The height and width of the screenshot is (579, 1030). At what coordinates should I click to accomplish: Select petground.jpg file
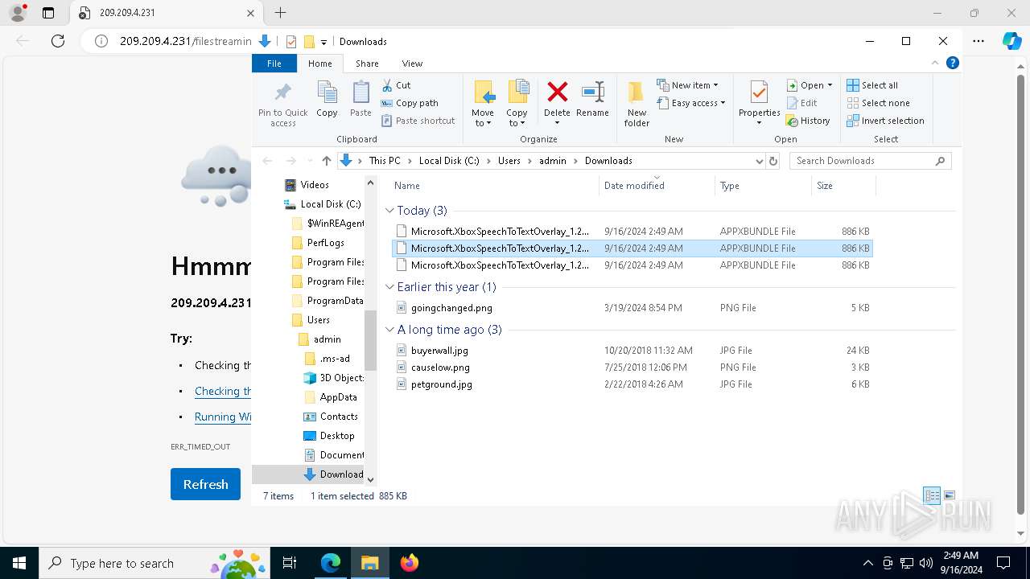point(442,384)
